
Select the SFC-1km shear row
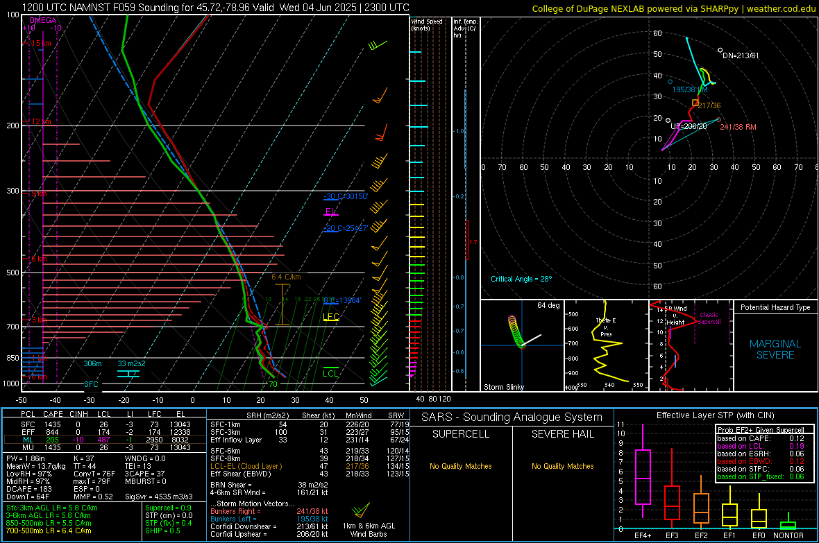[310, 424]
